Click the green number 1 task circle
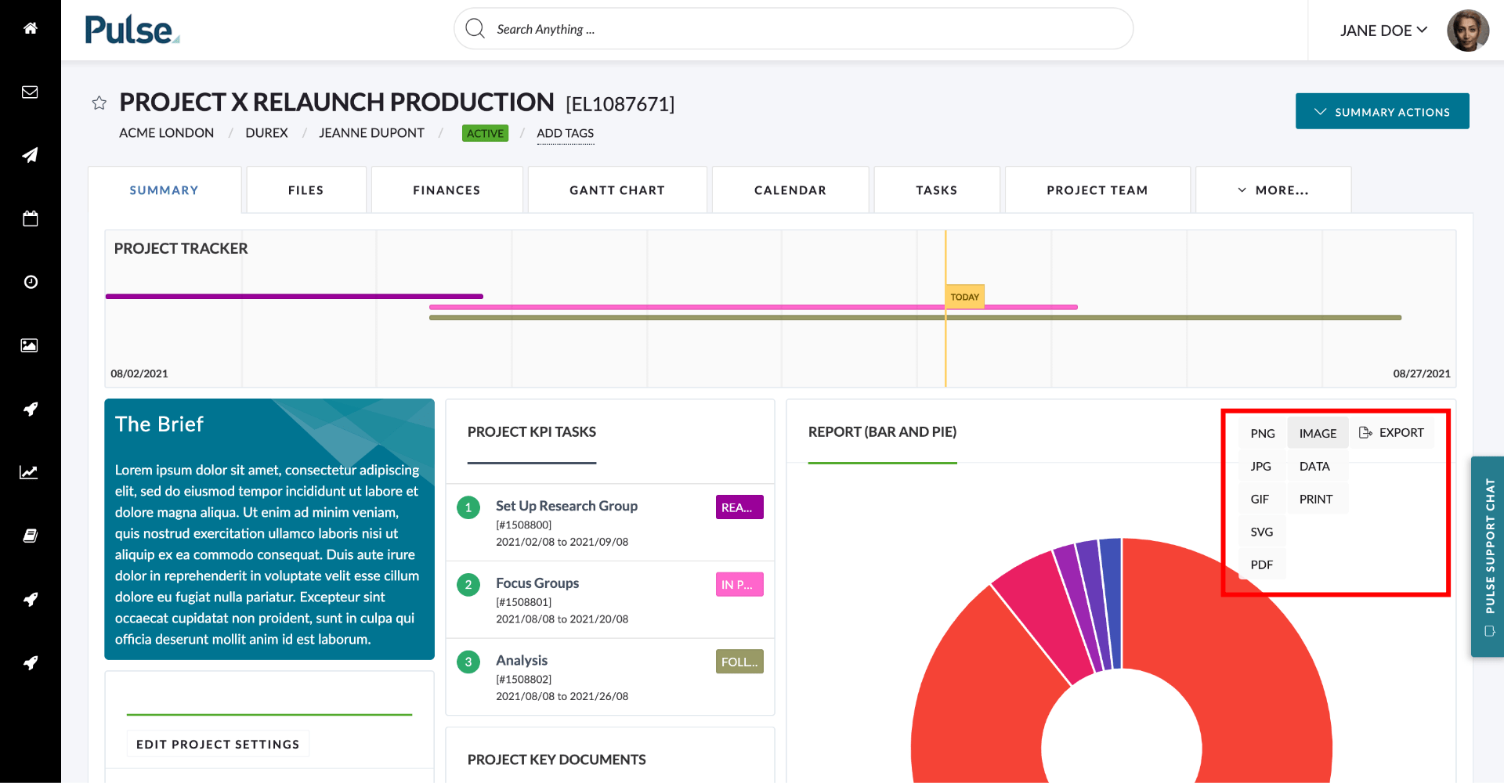1504x783 pixels. pyautogui.click(x=468, y=507)
